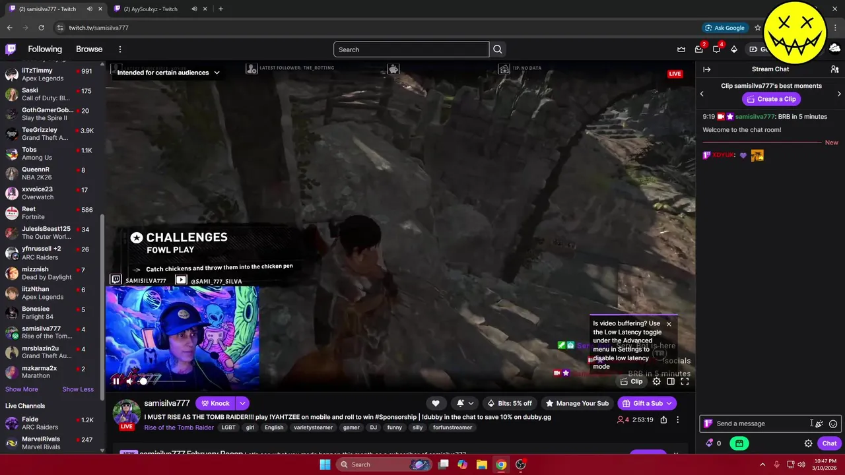Open channel points balance icon

tap(713, 443)
